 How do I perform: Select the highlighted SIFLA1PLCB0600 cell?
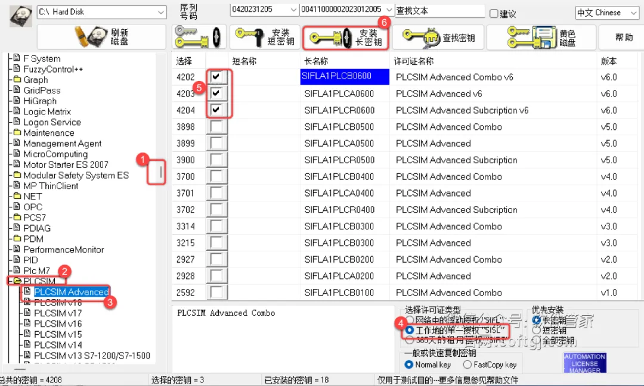(x=345, y=77)
